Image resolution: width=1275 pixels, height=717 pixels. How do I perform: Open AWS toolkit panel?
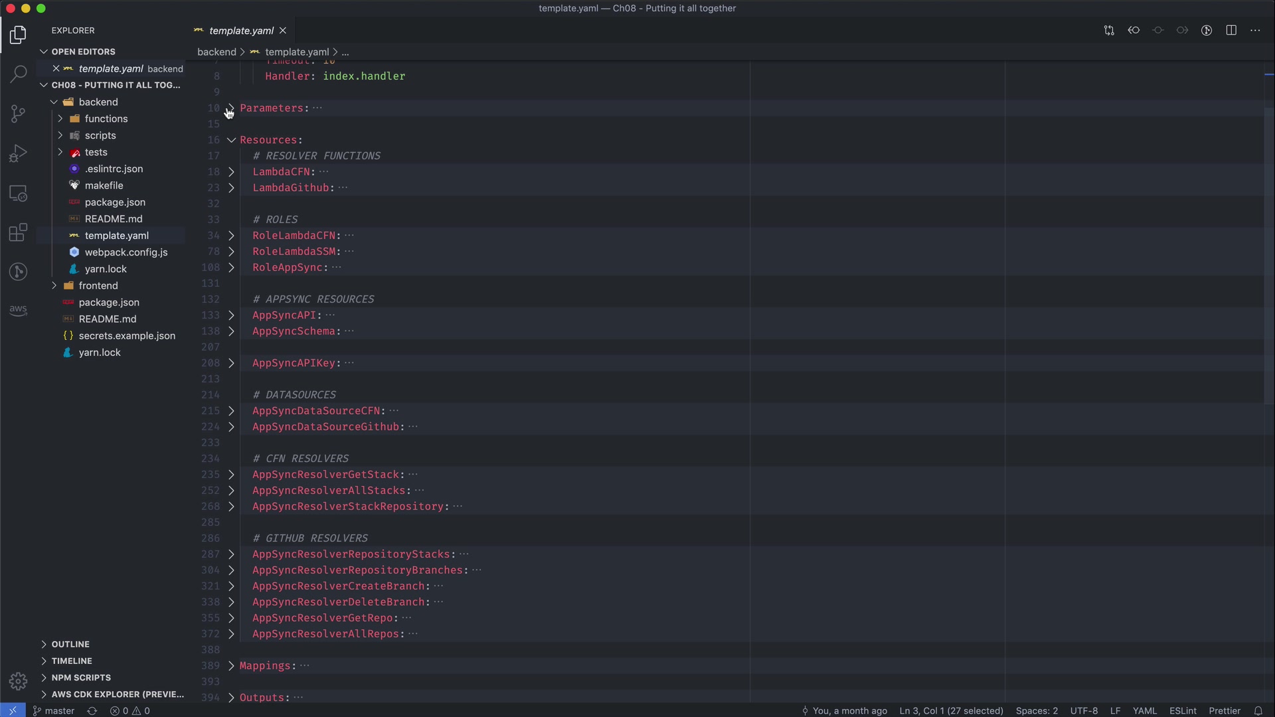18,310
